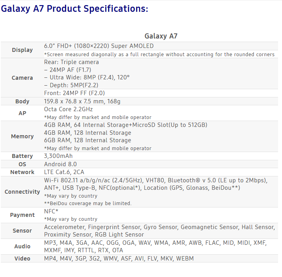This screenshot has height=277, width=282.
Task: Click the Galaxy A7 column header
Action: 161,36
